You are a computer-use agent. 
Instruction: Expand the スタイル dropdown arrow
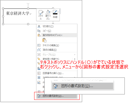tap(44, 12)
